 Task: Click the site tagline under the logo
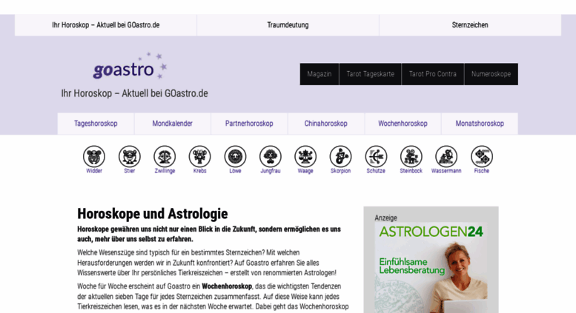pos(134,93)
